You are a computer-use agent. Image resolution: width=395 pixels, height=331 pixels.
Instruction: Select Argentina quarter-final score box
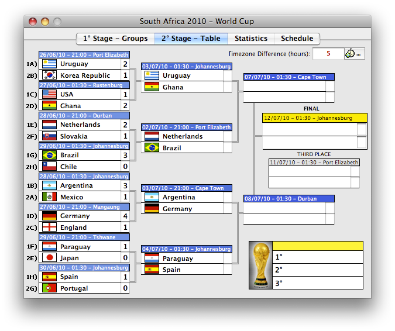coord(228,197)
